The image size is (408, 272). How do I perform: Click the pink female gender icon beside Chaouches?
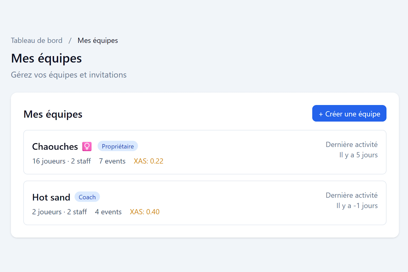(87, 146)
